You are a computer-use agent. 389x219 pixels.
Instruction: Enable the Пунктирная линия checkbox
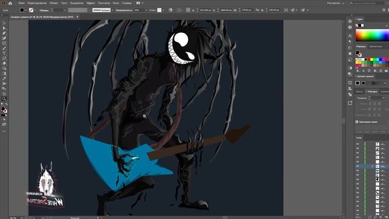(357, 122)
